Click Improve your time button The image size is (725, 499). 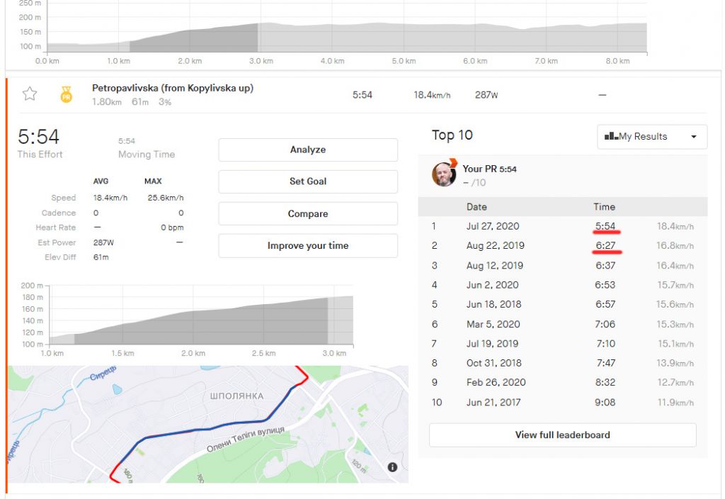click(x=308, y=246)
